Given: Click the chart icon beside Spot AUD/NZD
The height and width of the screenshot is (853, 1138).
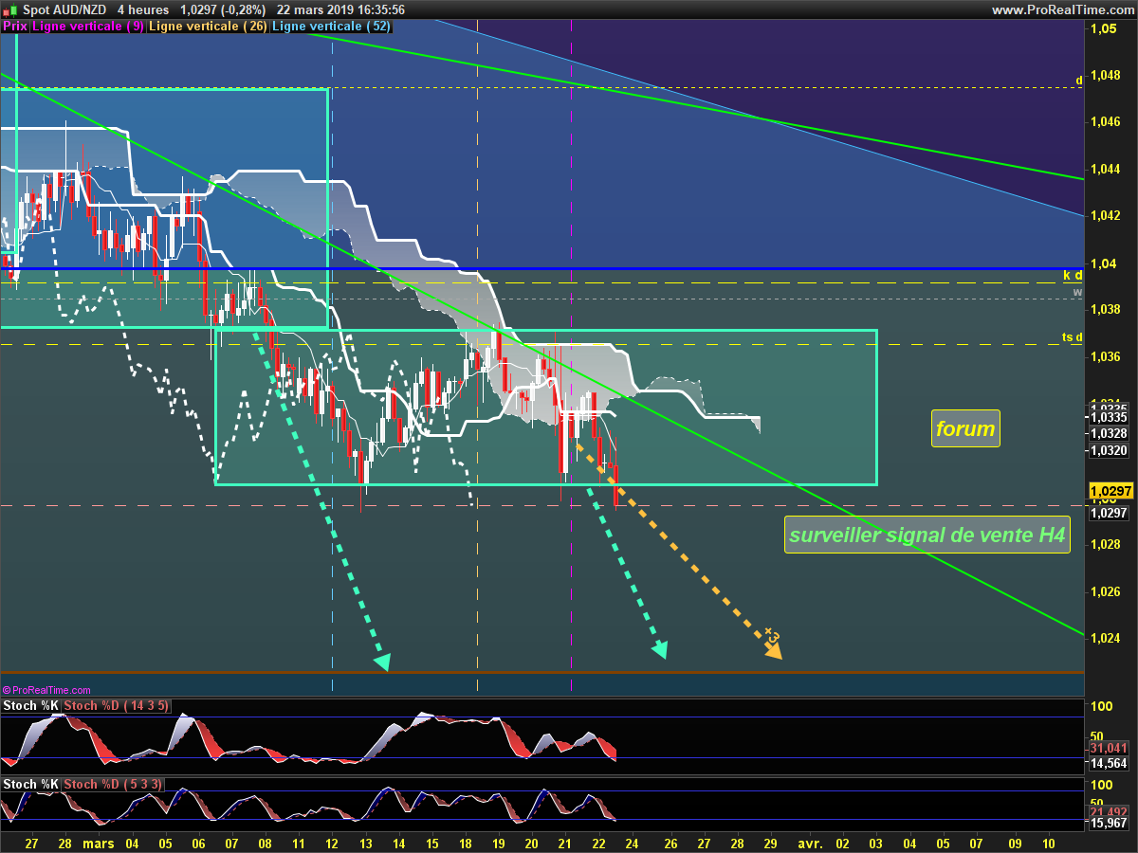Looking at the screenshot, I should tap(9, 9).
